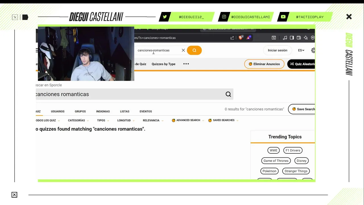The image size is (364, 205).
Task: Click the Twitter bird icon in overlay
Action: coord(165,17)
